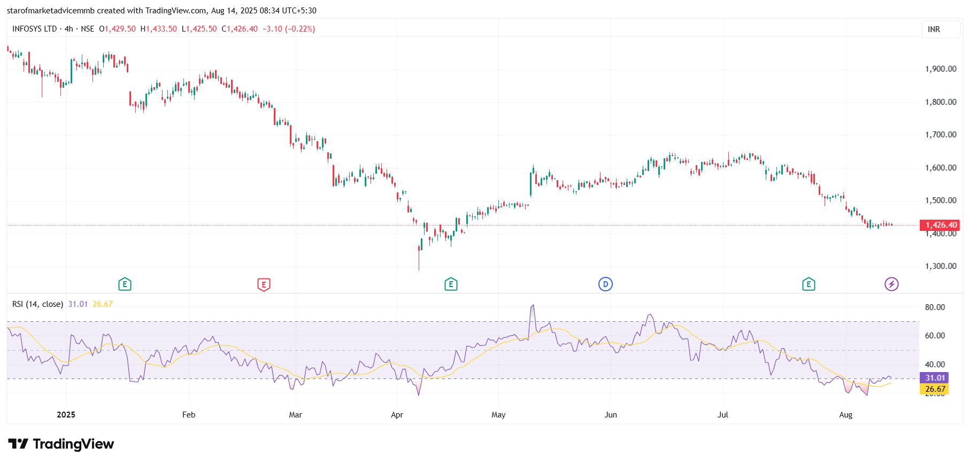Click the 1,800.00 price axis label

(941, 102)
